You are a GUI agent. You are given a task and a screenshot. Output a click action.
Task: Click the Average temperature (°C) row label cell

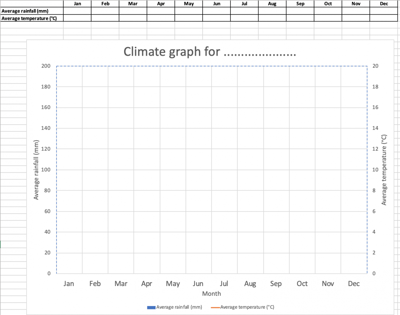pyautogui.click(x=31, y=18)
